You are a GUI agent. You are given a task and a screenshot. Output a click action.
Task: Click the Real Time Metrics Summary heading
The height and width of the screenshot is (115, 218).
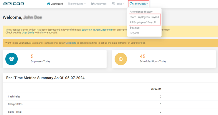click(x=45, y=78)
